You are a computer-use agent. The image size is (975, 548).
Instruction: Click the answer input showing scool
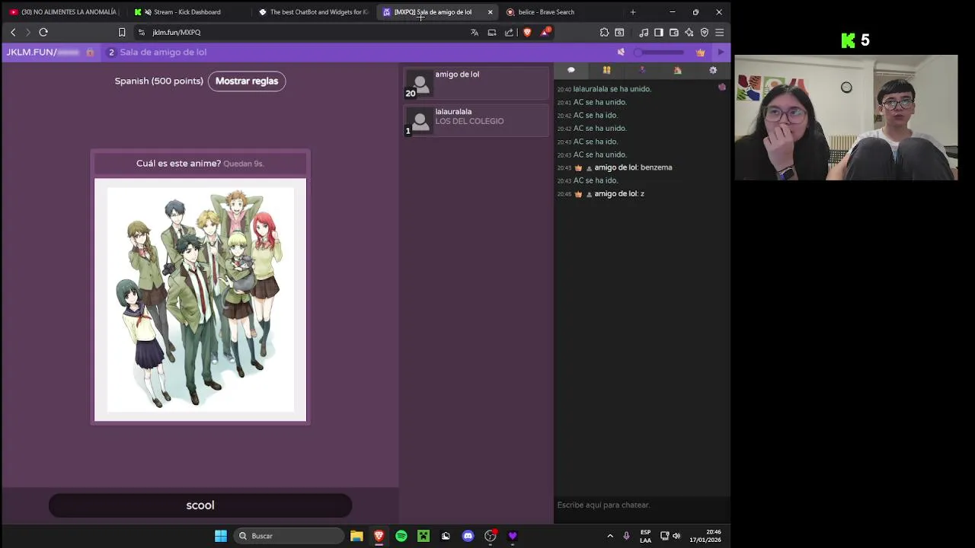200,505
